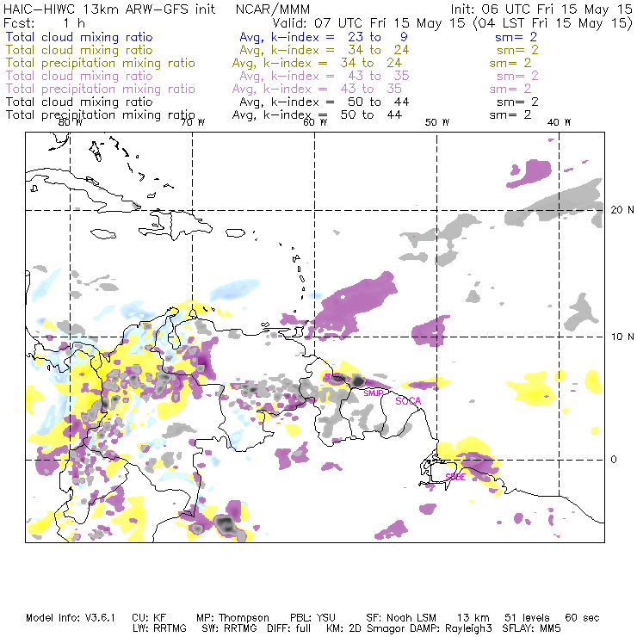Select the 'SW: RRTMG' shortwave text
Viewport: 637px width, 637px height.
point(230,628)
